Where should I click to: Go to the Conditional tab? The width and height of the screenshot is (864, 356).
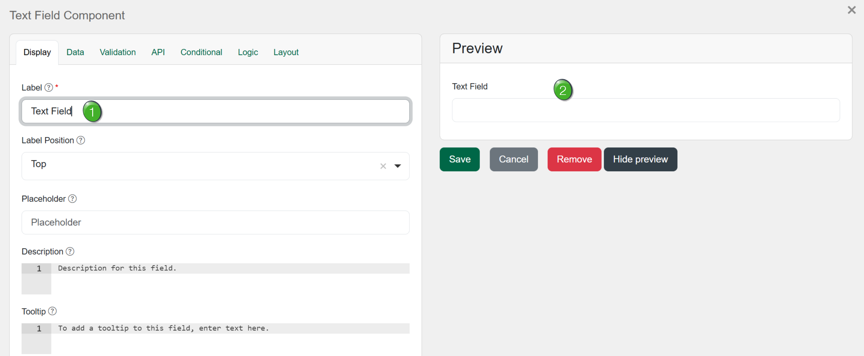point(201,52)
